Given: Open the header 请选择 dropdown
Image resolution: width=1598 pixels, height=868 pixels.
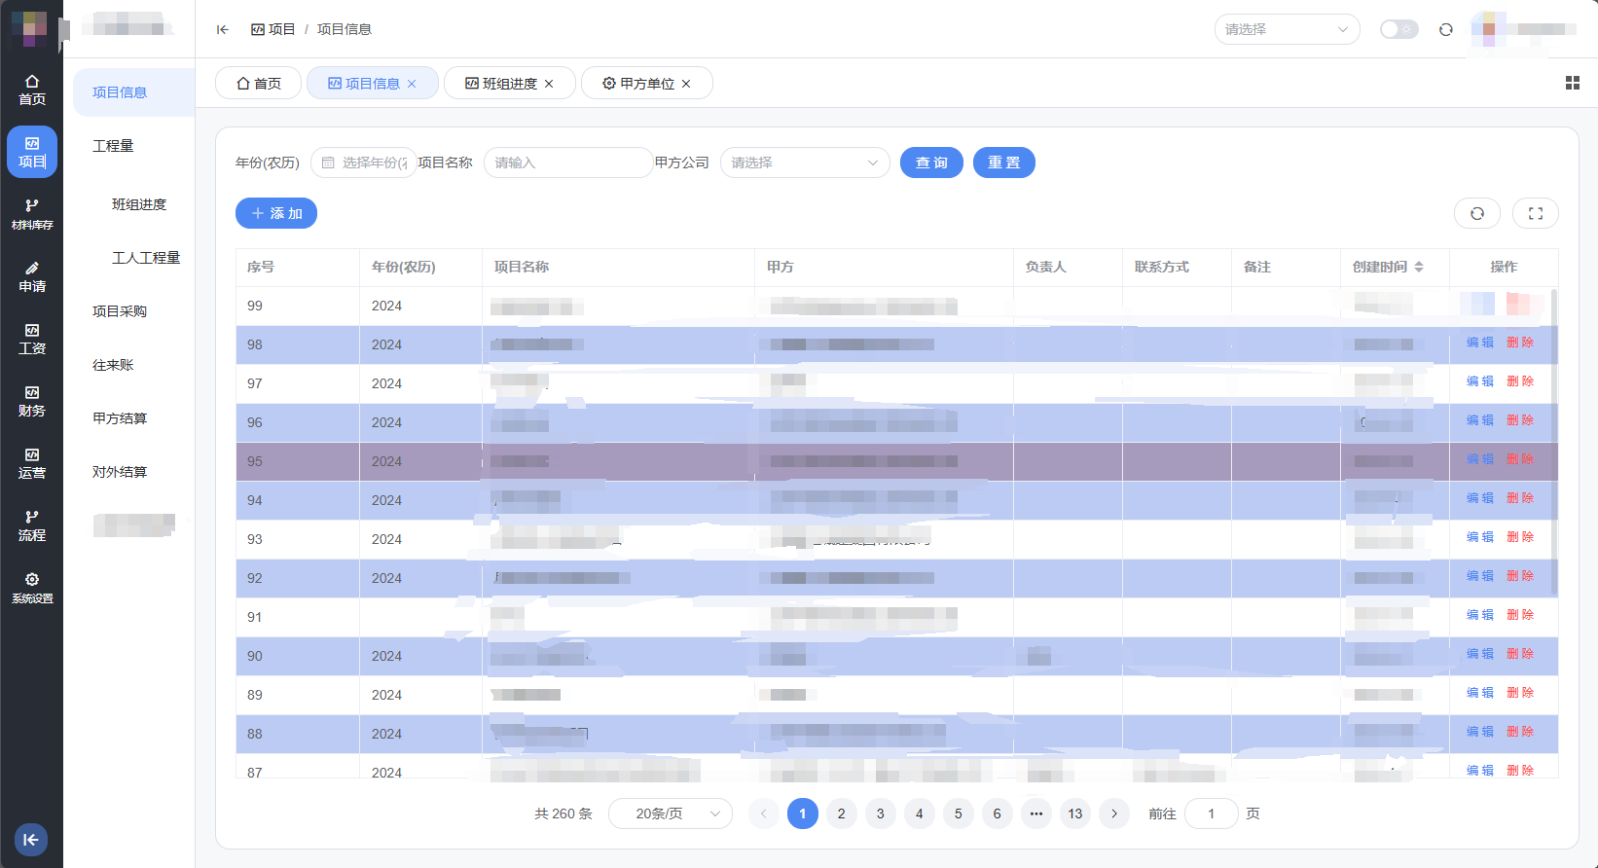Looking at the screenshot, I should tap(1288, 29).
